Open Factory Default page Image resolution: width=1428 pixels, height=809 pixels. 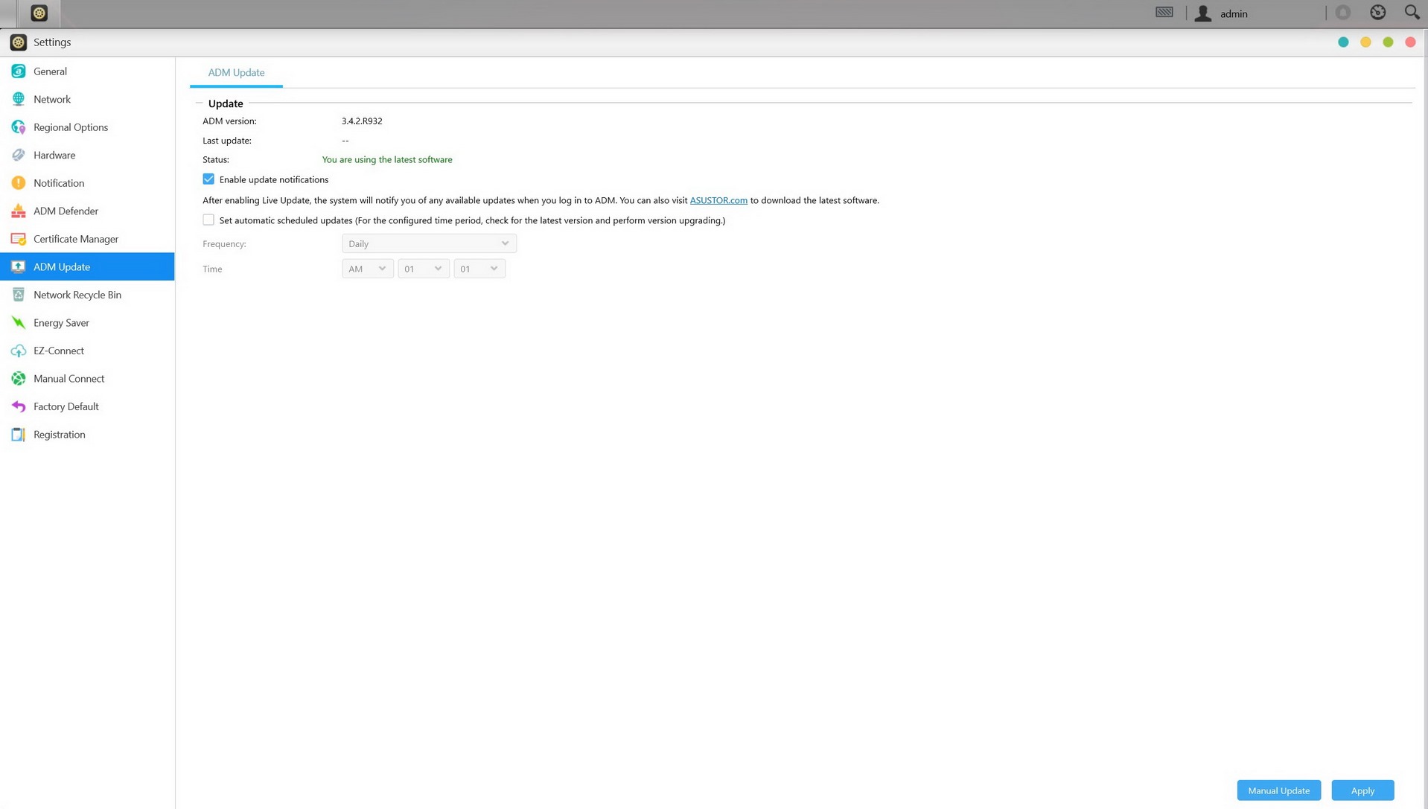point(87,406)
